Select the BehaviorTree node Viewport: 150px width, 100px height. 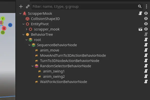point(42,34)
